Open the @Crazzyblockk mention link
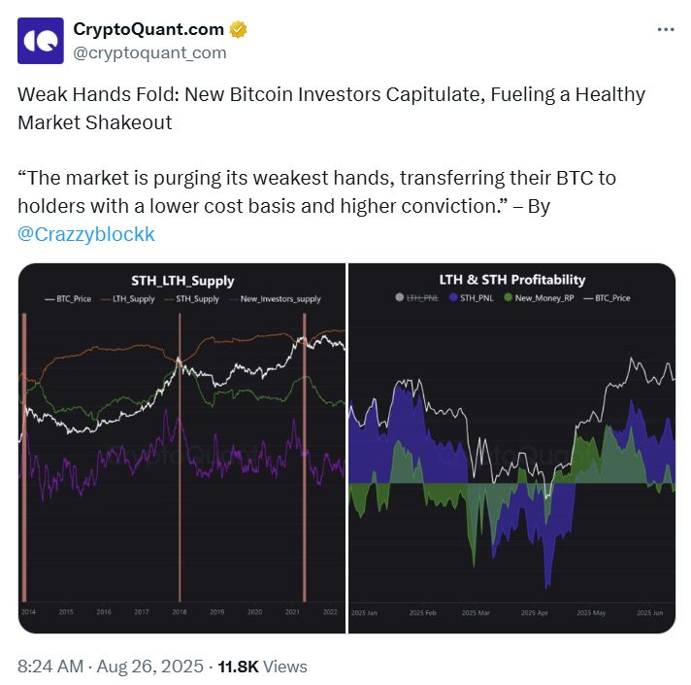The width and height of the screenshot is (691, 685). pos(86,234)
